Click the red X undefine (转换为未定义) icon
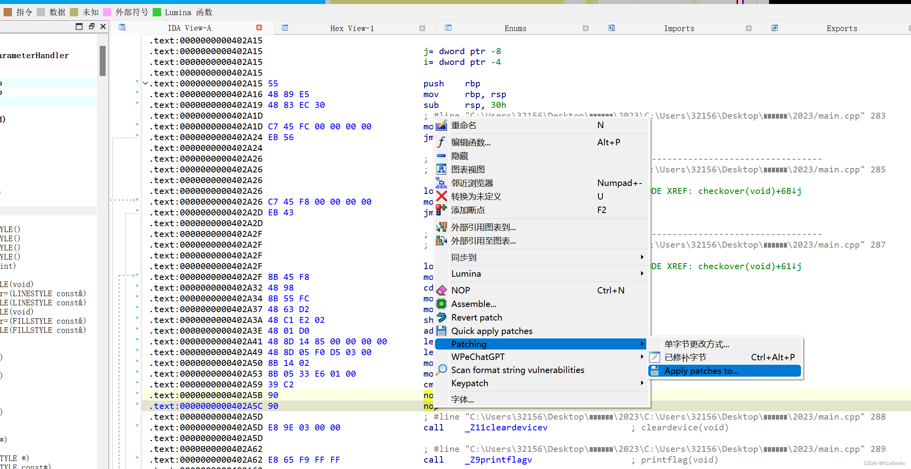911x469 pixels. (x=441, y=196)
